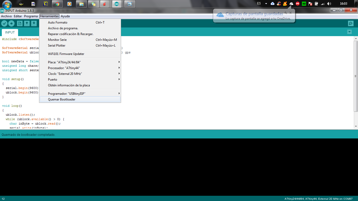Image resolution: width=358 pixels, height=201 pixels.
Task: Click the Google backup cloud tray icon
Action: pyautogui.click(x=273, y=4)
